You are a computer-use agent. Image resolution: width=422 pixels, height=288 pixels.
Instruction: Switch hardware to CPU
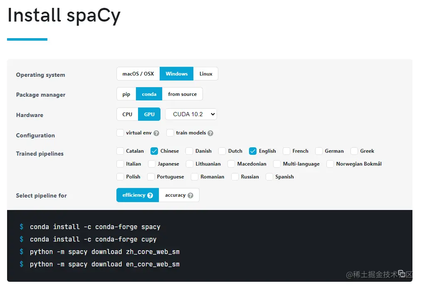(127, 114)
